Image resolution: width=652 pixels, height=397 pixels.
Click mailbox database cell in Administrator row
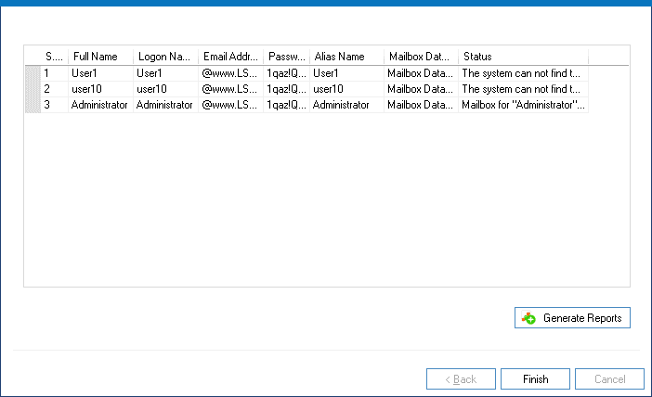click(422, 105)
